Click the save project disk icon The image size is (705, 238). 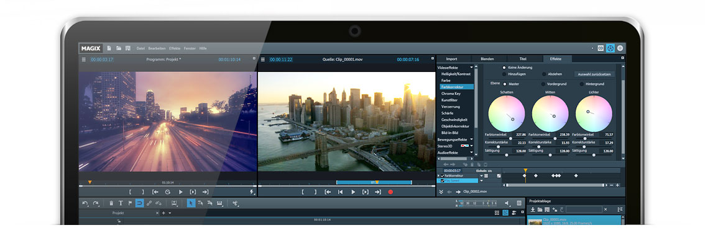[128, 48]
